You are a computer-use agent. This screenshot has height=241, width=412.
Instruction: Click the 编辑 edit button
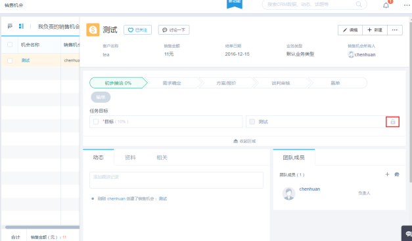[350, 30]
